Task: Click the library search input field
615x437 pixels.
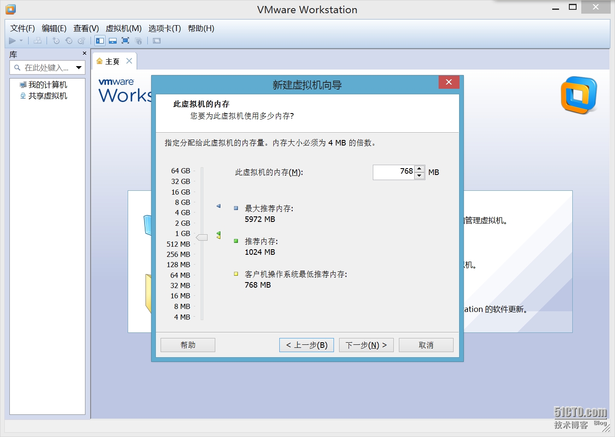Action: 47,67
